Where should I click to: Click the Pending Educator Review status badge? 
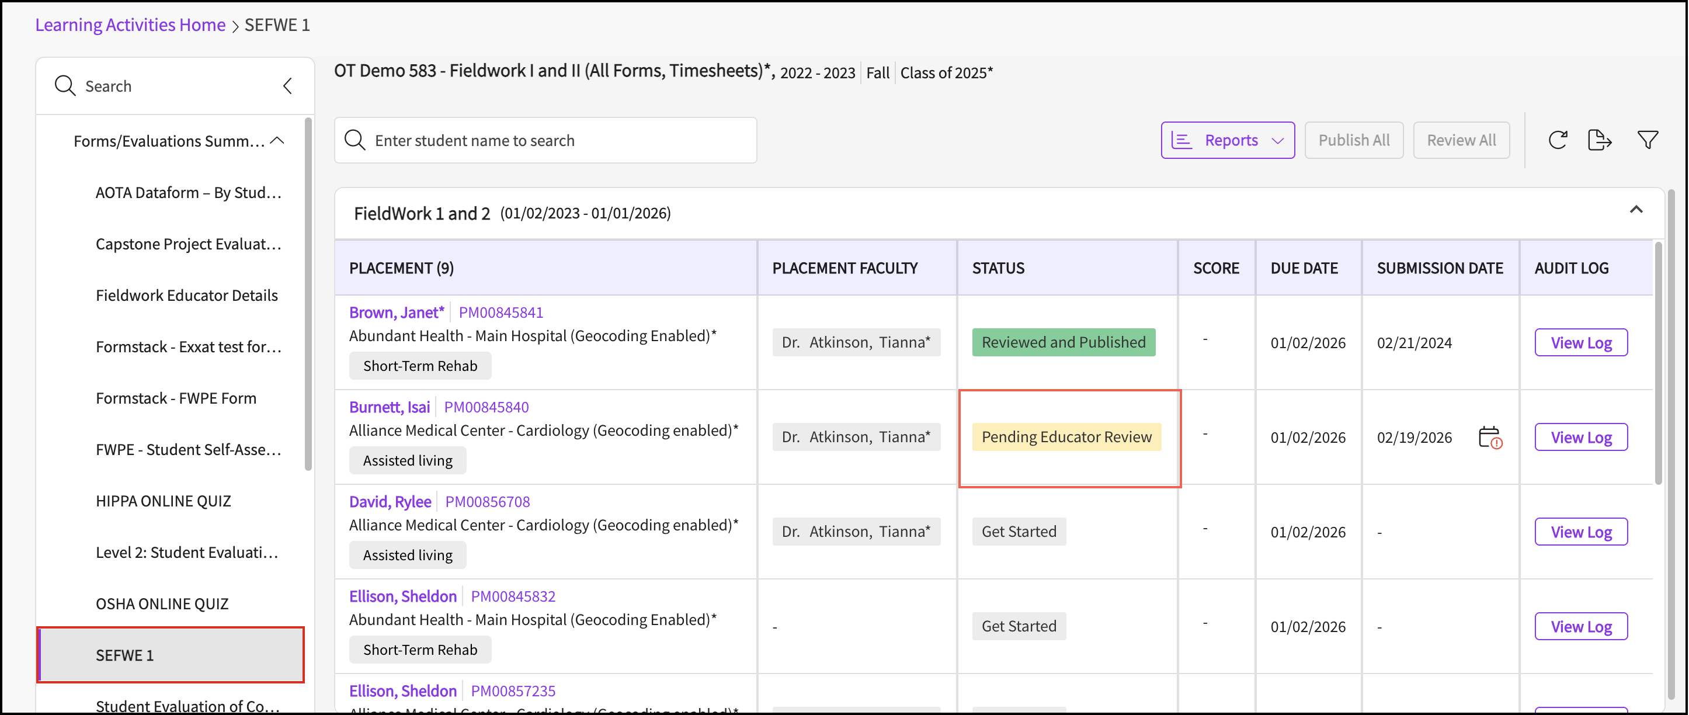tap(1065, 437)
